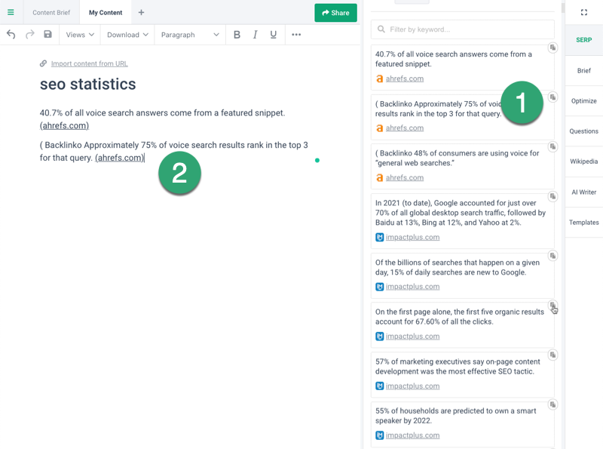Screen dimensions: 603x449
Task: Open the Questions sidebar tab
Action: click(583, 131)
